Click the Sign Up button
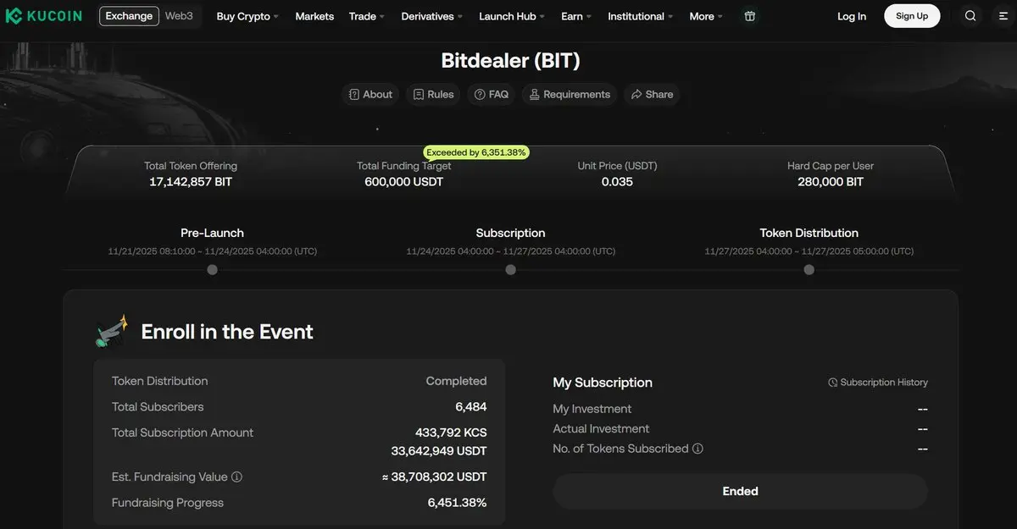This screenshot has width=1017, height=529. (x=912, y=16)
